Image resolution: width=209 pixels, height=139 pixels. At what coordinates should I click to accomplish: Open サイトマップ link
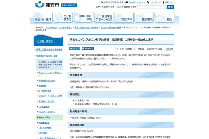pos(155,2)
